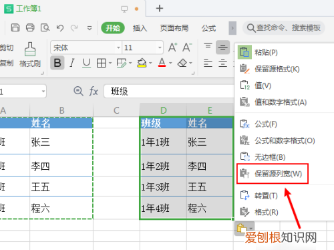Click the draw border table-pencil icon
Image resolution: width=334 pixels, height=250 pixels.
click(x=122, y=64)
